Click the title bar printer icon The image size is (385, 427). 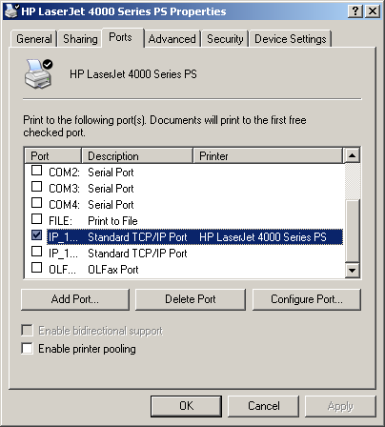point(11,11)
